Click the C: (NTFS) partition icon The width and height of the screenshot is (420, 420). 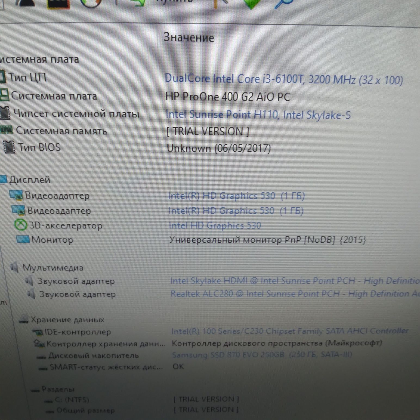click(x=48, y=401)
